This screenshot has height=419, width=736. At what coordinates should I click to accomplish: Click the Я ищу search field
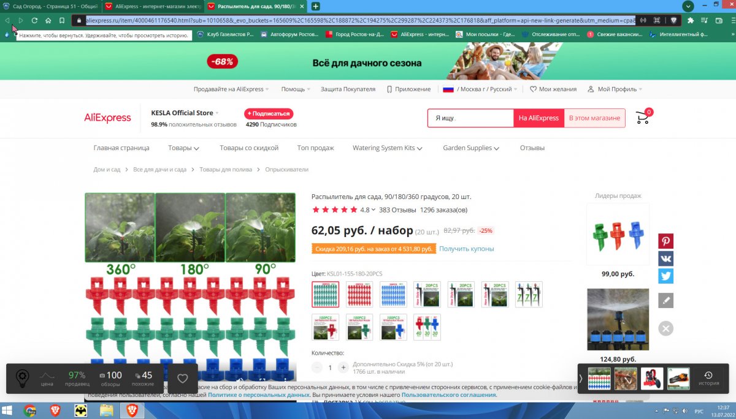pyautogui.click(x=470, y=118)
